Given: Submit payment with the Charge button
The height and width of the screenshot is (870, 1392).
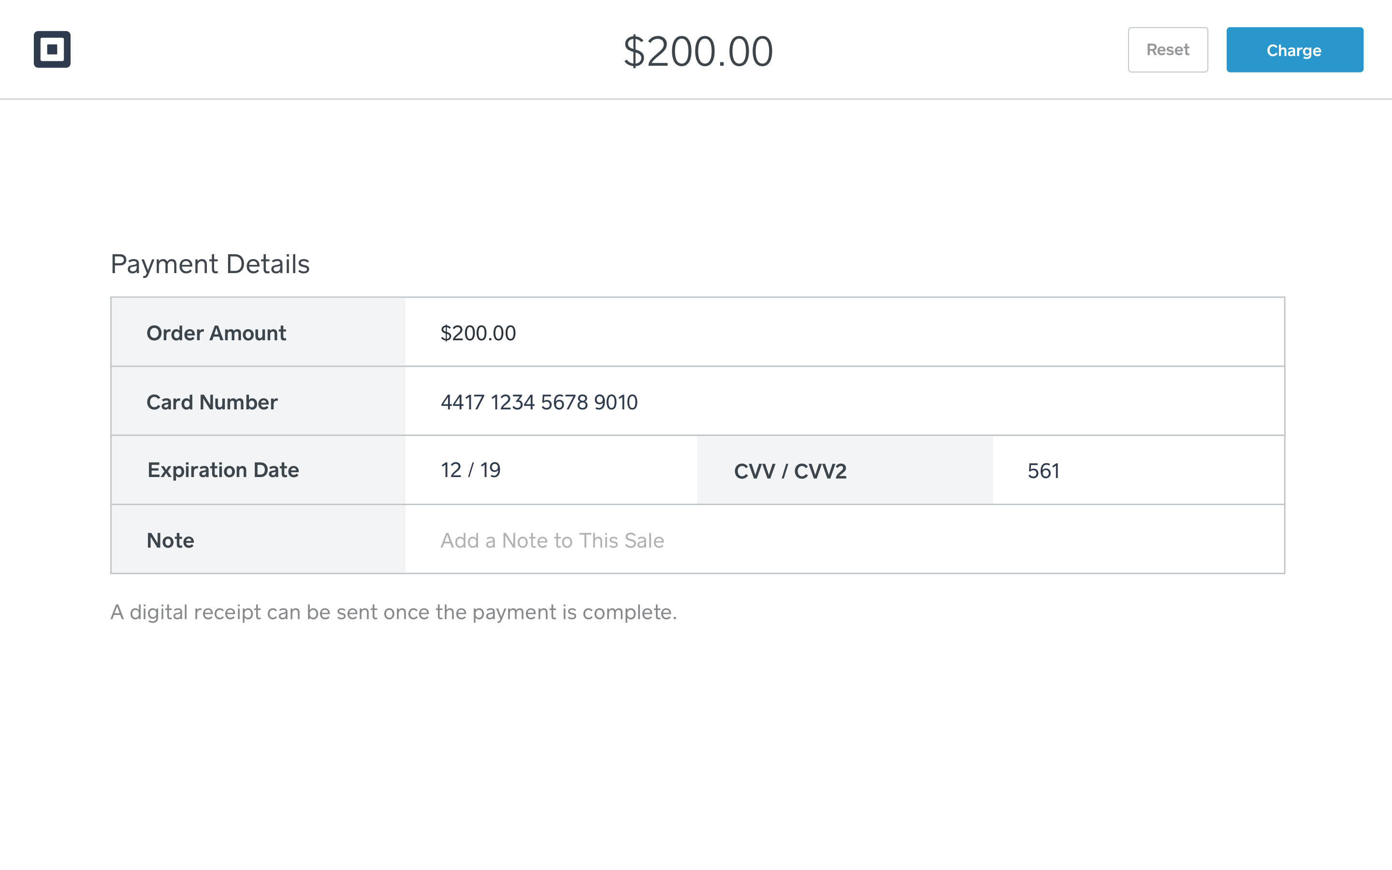Looking at the screenshot, I should click(1294, 50).
